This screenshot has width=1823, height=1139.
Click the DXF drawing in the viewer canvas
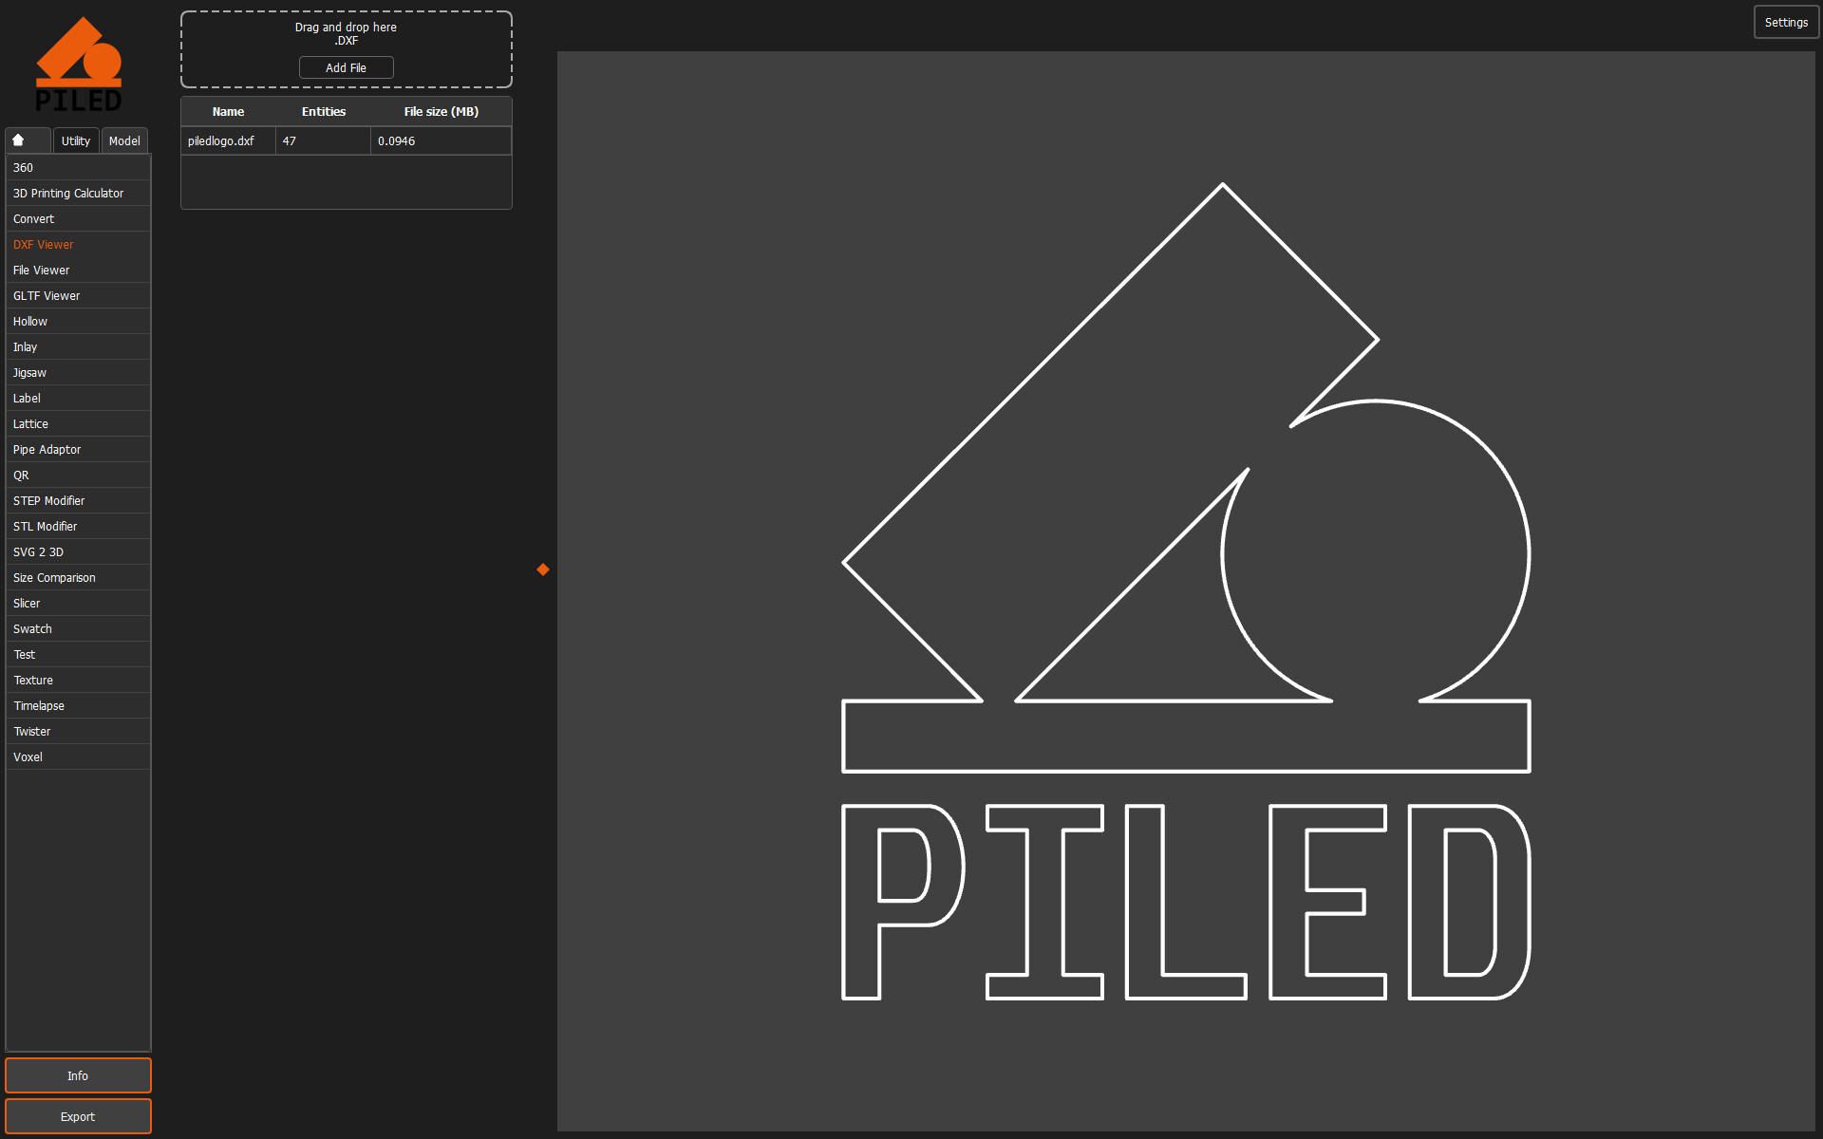coord(1186,590)
